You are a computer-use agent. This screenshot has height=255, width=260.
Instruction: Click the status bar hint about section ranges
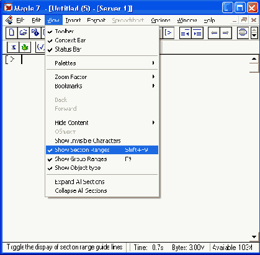[65, 247]
